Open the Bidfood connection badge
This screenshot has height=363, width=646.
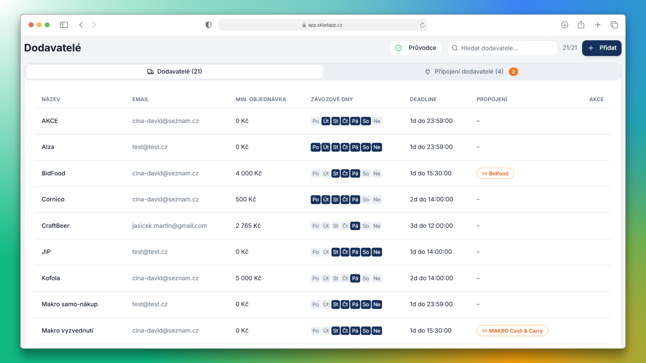click(495, 173)
